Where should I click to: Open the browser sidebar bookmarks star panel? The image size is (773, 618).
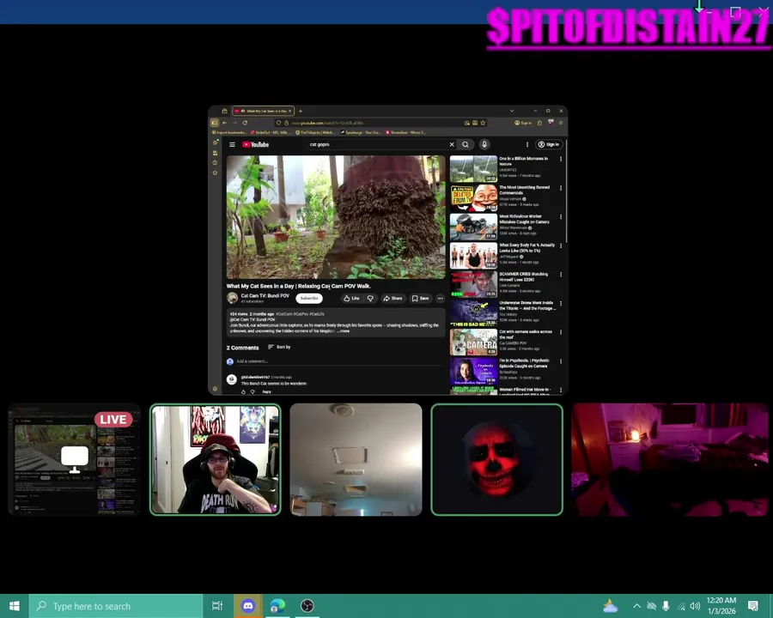tap(215, 173)
